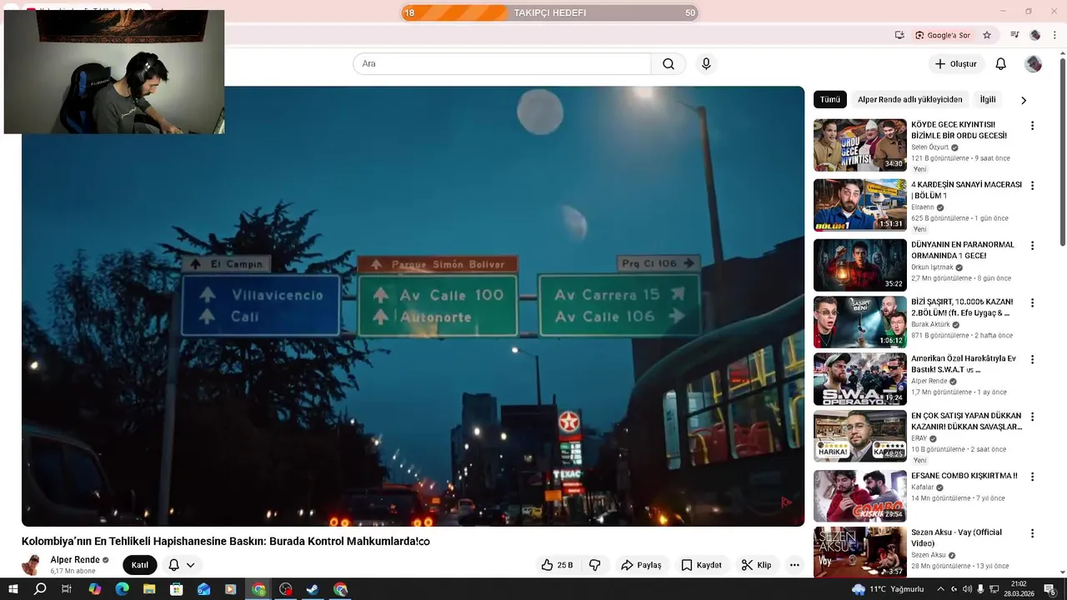1067x600 pixels.
Task: Open the weather widget 11°C Yağmurlu
Action: click(x=889, y=589)
